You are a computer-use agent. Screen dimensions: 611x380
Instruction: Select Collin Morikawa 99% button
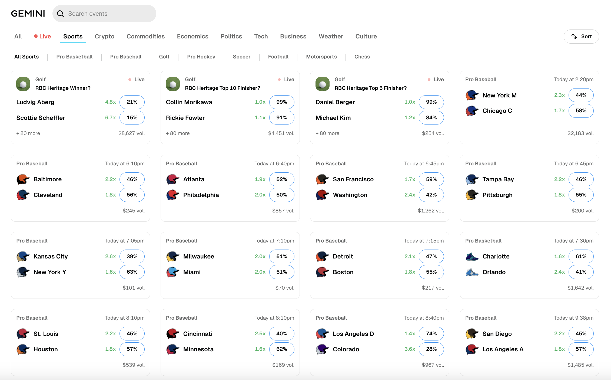point(282,102)
